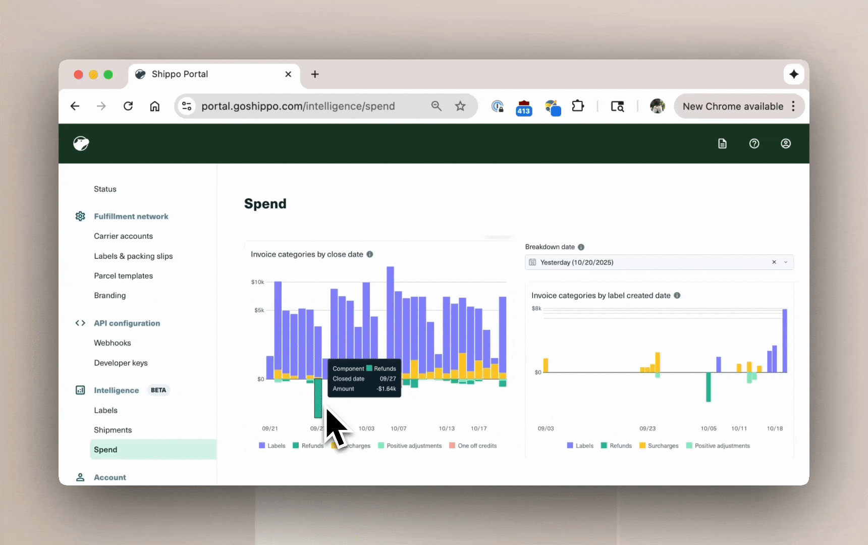The width and height of the screenshot is (868, 545).
Task: Toggle Positive adjustments in close date chart legend
Action: tap(410, 446)
